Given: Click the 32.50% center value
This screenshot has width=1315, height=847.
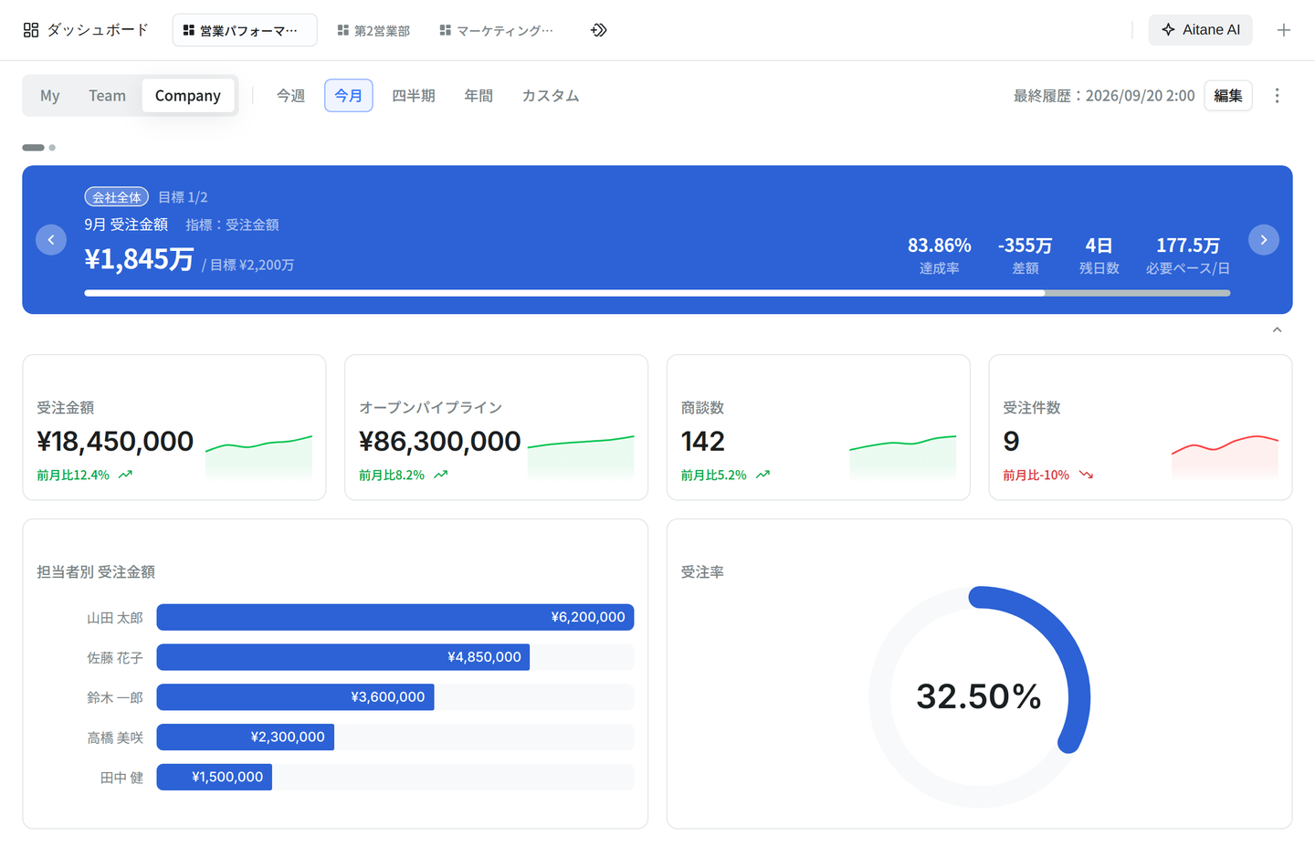Looking at the screenshot, I should (x=979, y=697).
